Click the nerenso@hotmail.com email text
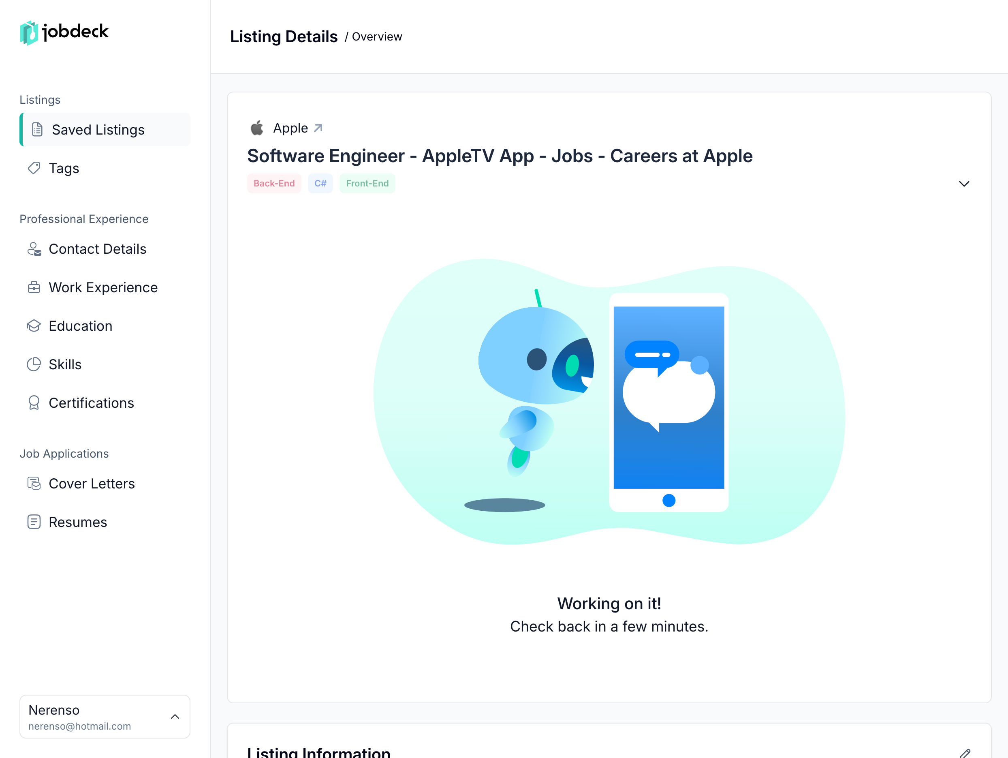The height and width of the screenshot is (758, 1008). (80, 726)
